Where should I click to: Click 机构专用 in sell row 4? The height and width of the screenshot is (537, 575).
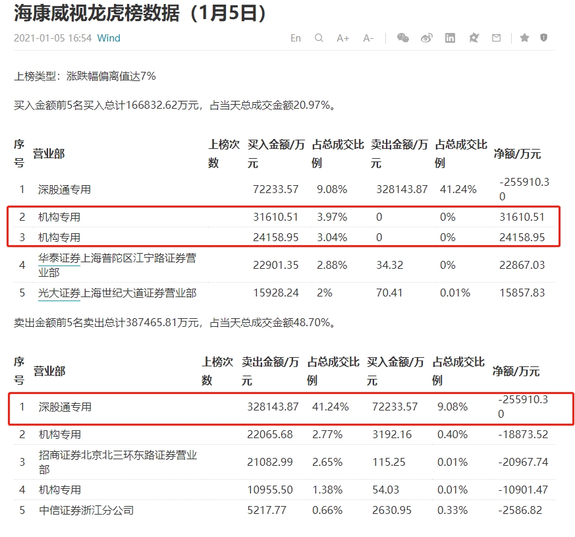pyautogui.click(x=60, y=490)
